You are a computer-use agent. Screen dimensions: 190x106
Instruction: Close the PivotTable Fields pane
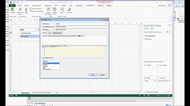[170, 25]
